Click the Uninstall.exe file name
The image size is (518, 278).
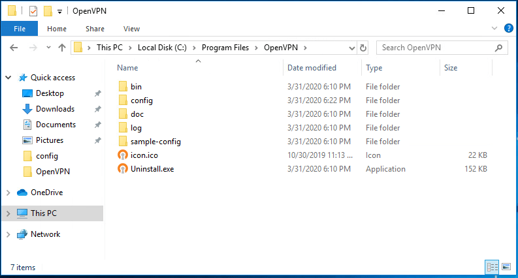(152, 169)
